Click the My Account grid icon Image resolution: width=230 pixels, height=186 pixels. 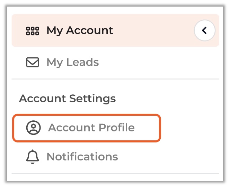(33, 31)
